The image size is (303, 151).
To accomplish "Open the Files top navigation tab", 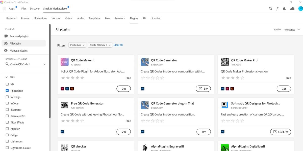I will 24,9.
